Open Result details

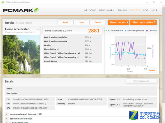[x=118, y=22]
